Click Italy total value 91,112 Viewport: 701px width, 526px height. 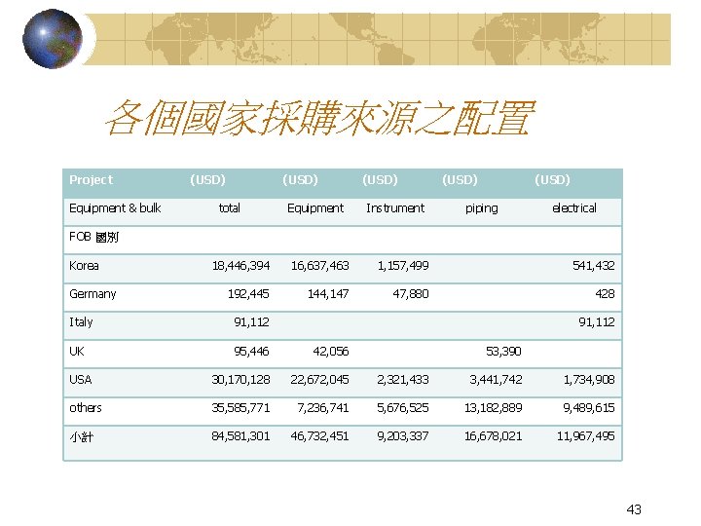click(252, 322)
